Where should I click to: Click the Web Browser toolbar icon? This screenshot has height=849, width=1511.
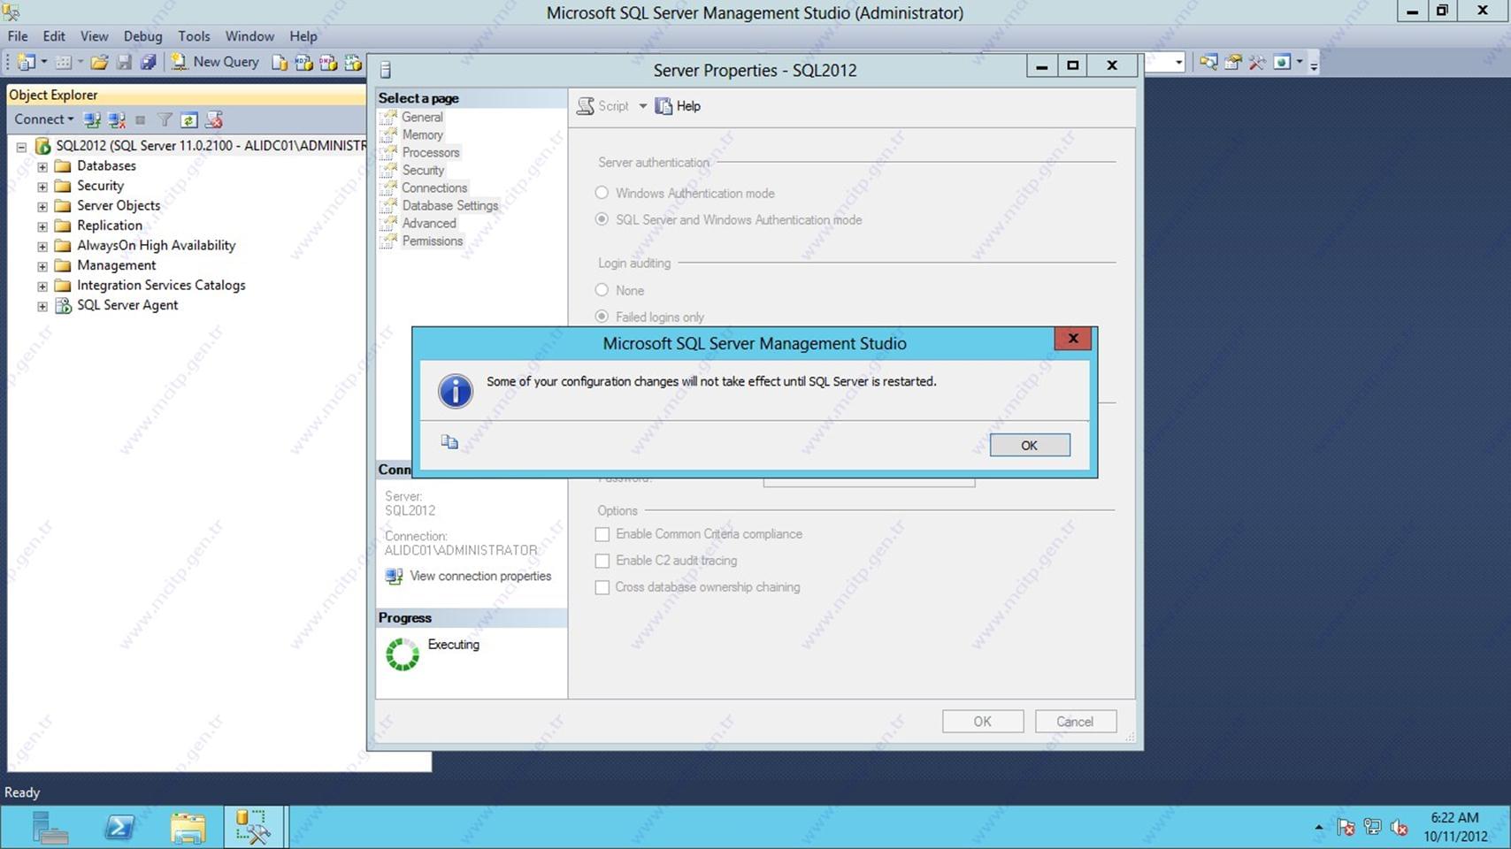(1282, 62)
